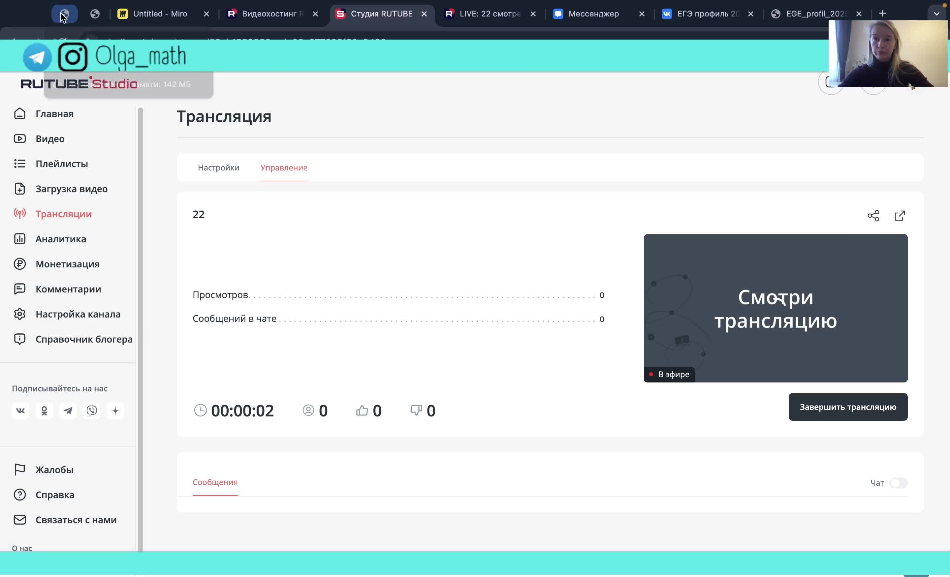Open Главная link in the sidebar

[54, 114]
